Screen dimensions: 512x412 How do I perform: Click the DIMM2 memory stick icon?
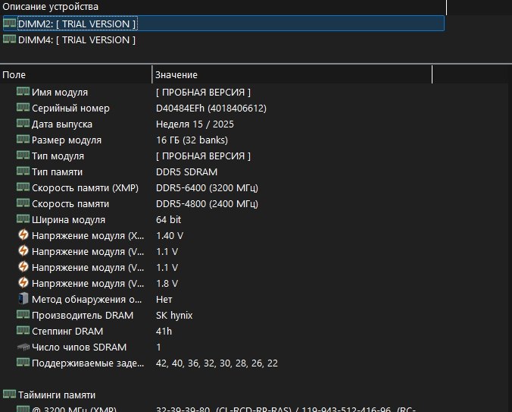click(x=10, y=24)
